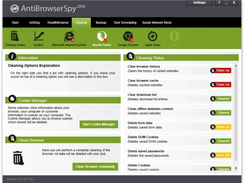This screenshot has height=183, width=244.
Task: Select 'Delete DOM Cookies' option text
Action: click(x=143, y=137)
